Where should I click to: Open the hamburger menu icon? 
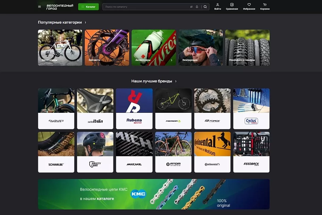(x=40, y=7)
